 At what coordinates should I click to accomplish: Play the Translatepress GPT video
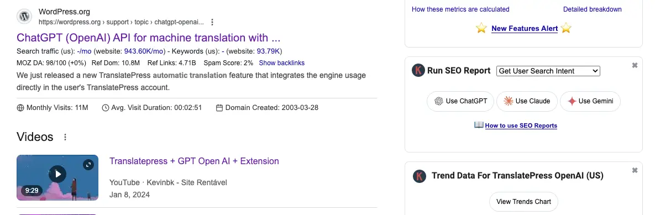(57, 174)
